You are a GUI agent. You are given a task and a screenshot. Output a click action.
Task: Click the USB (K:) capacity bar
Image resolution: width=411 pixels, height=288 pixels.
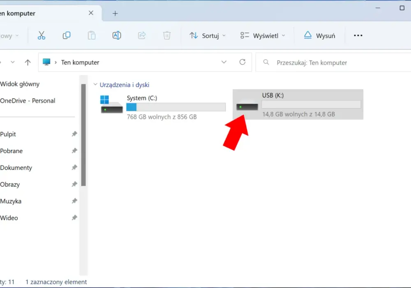coord(312,105)
